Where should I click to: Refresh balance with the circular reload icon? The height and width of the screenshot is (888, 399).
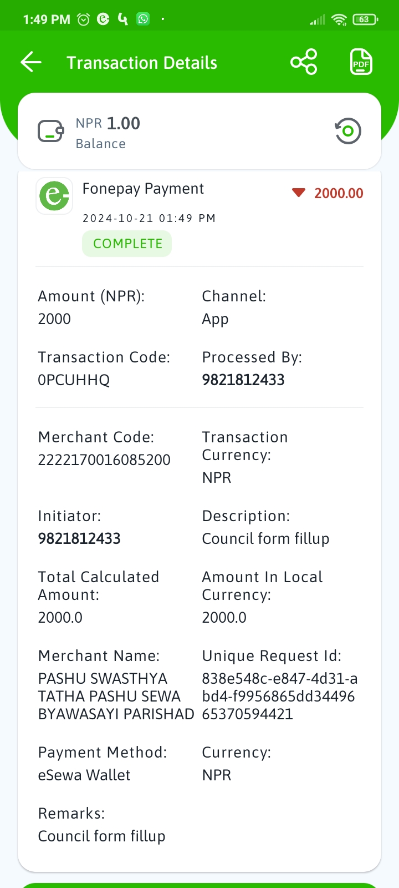click(348, 132)
